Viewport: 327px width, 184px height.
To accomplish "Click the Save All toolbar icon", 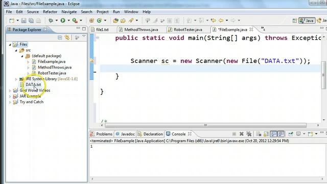I will [31, 20].
